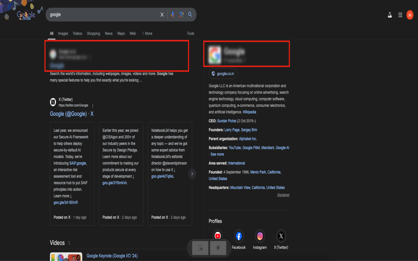Open Sundar Pichai link in knowledge panel

pos(227,121)
